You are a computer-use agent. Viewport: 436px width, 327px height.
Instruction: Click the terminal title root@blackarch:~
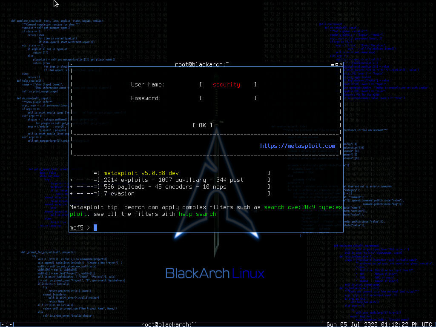(x=202, y=64)
